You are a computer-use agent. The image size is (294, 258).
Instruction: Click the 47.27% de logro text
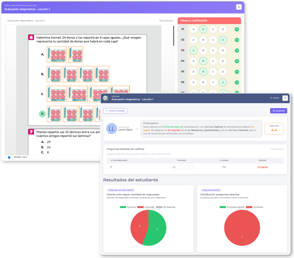(x=171, y=127)
